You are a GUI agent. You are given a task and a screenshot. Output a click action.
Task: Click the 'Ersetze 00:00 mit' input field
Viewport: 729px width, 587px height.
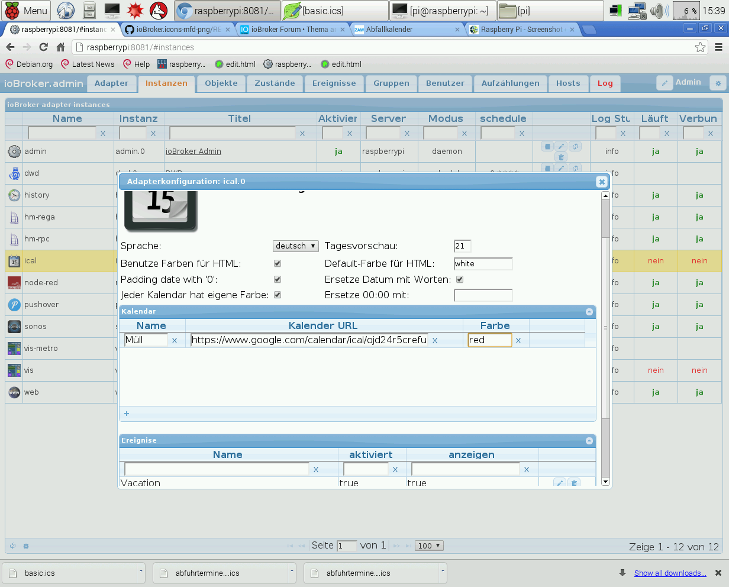483,295
